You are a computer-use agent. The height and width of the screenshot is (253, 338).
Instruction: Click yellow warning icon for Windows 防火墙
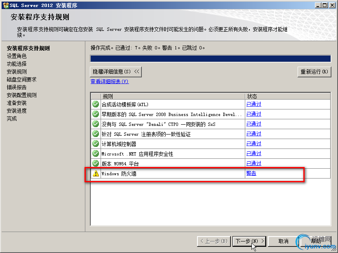[96, 174]
